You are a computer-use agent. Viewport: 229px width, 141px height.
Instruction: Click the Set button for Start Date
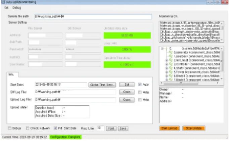(127, 85)
